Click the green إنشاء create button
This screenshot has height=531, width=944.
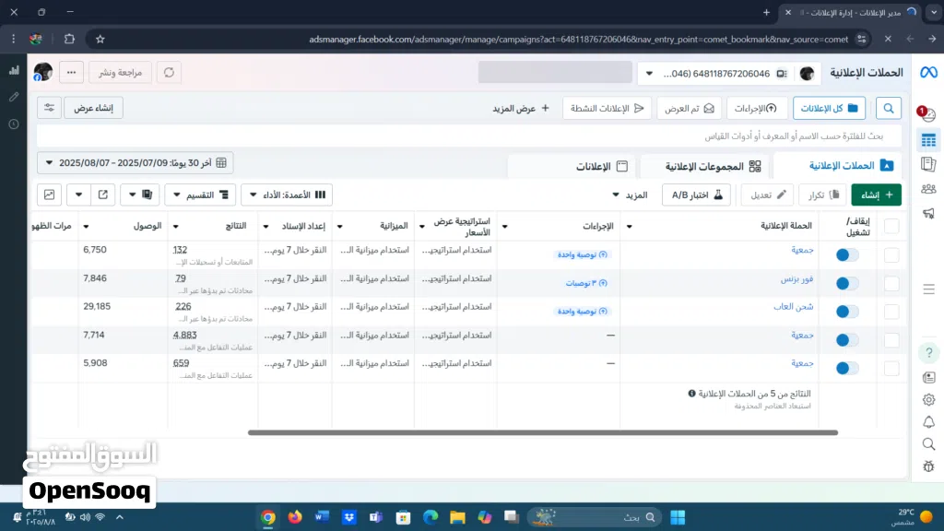(x=876, y=195)
